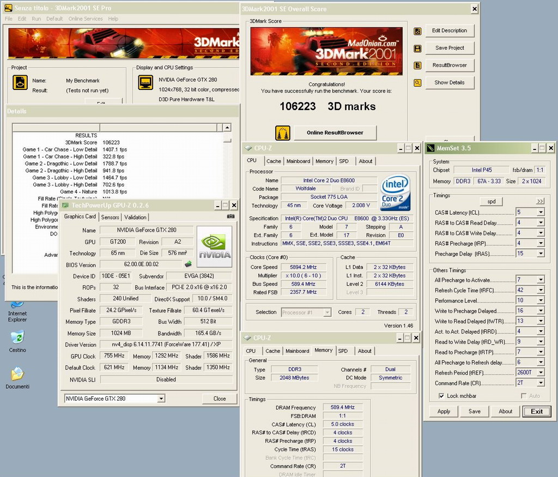Click the GPU-Z BIOS save chip icon
This screenshot has height=477, width=558.
[188, 264]
